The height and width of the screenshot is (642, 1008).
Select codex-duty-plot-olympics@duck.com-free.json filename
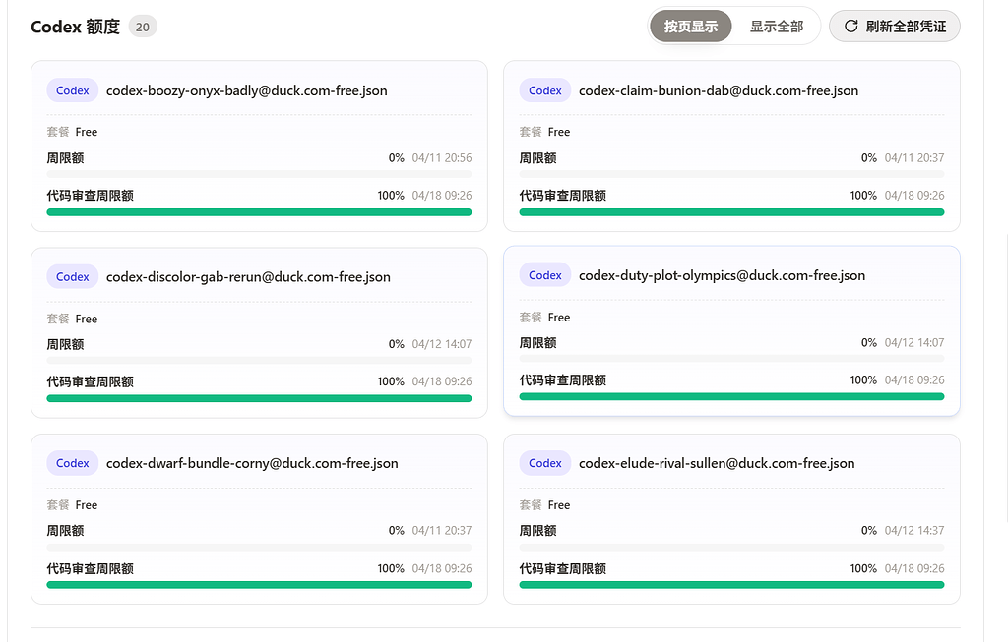722,275
